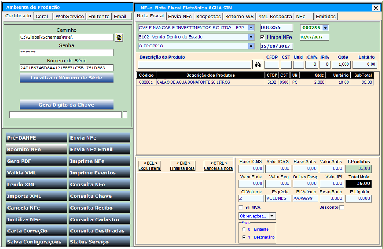
Task: Click the END Finaliza nota button
Action: click(183, 166)
